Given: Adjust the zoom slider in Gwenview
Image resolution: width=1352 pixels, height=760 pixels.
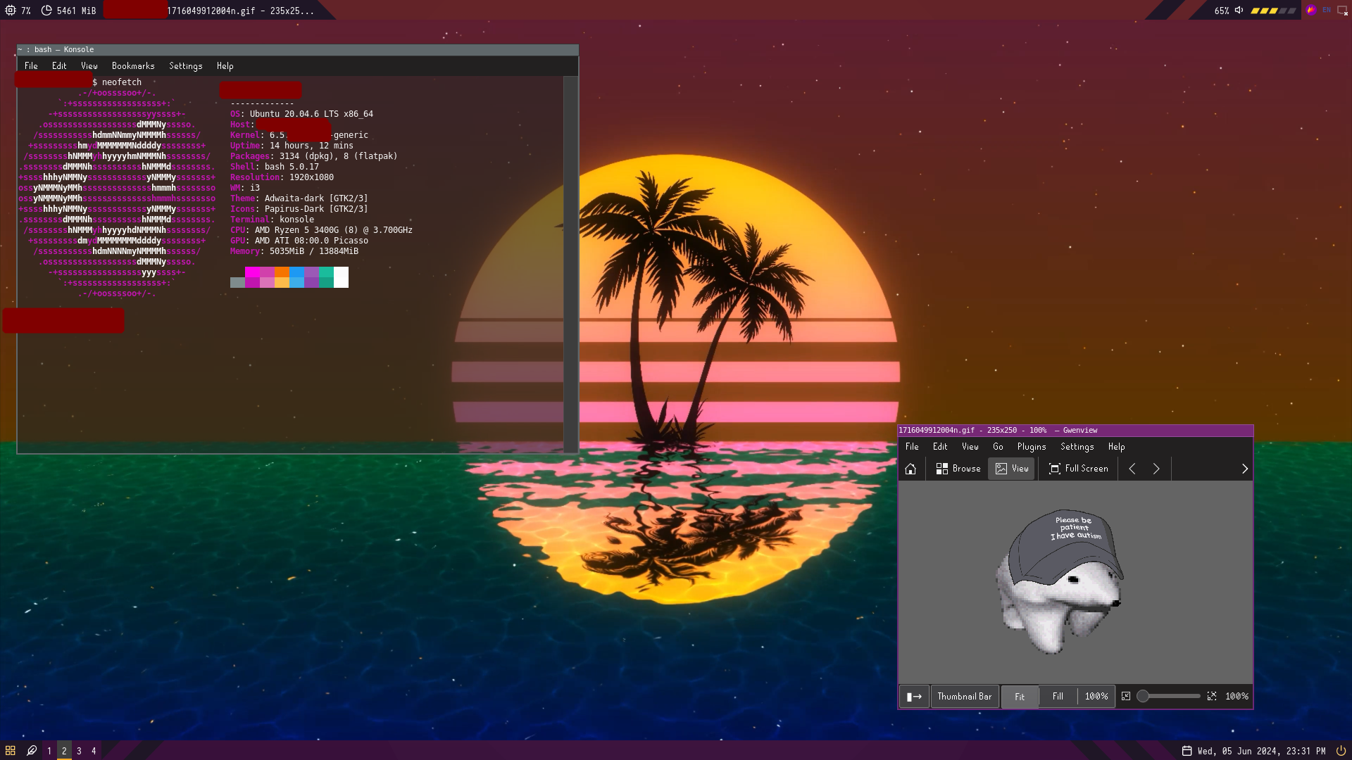Looking at the screenshot, I should [1169, 696].
